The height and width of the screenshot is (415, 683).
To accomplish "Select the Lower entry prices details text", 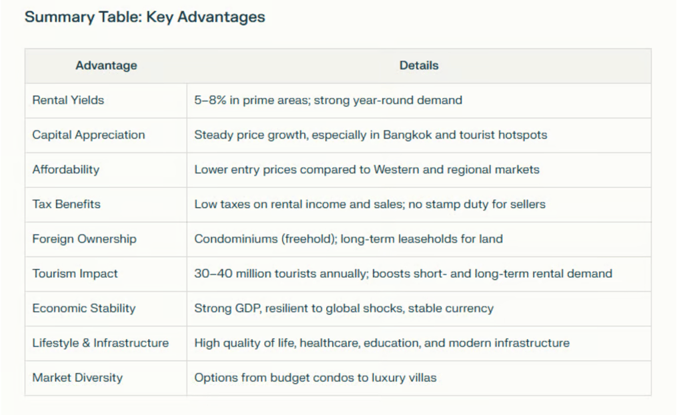I will (x=367, y=170).
